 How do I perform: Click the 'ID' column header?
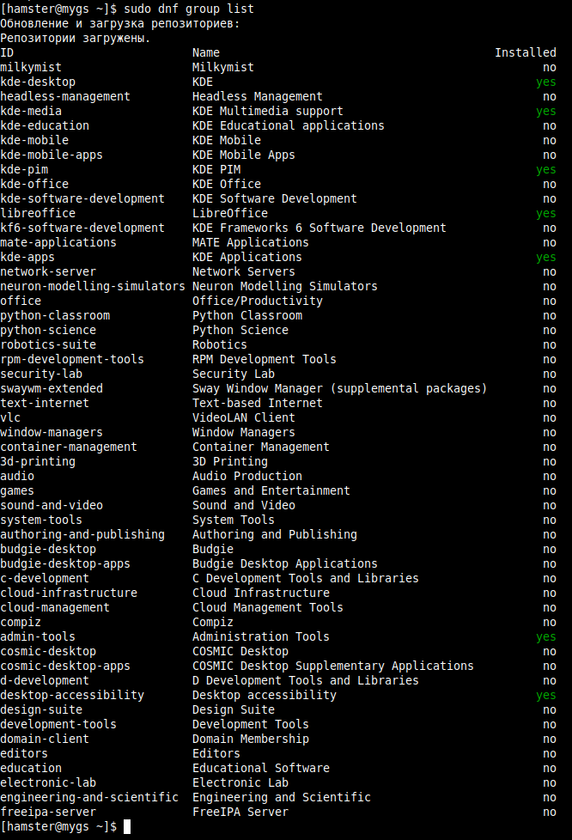7,52
